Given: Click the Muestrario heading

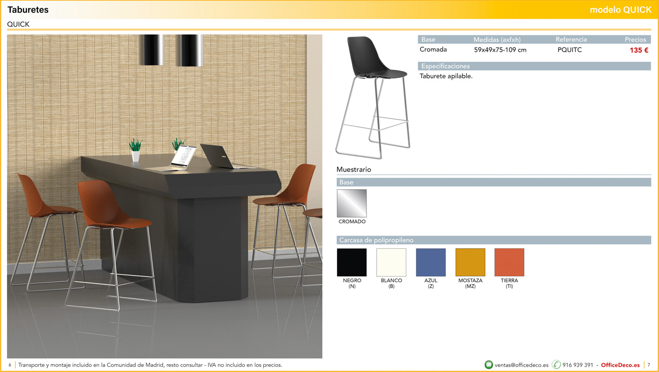Looking at the screenshot, I should pos(354,170).
